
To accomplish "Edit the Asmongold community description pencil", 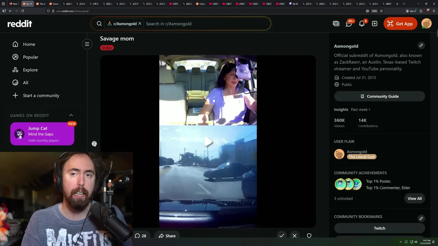I will [421, 45].
